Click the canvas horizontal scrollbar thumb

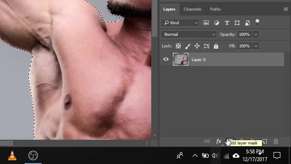pos(6,143)
